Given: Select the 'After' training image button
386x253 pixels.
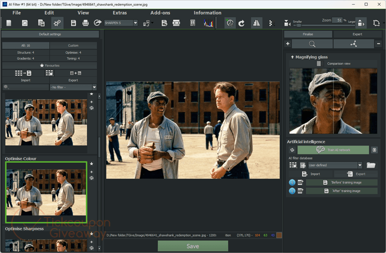Looking at the screenshot, I should pyautogui.click(x=342, y=191).
